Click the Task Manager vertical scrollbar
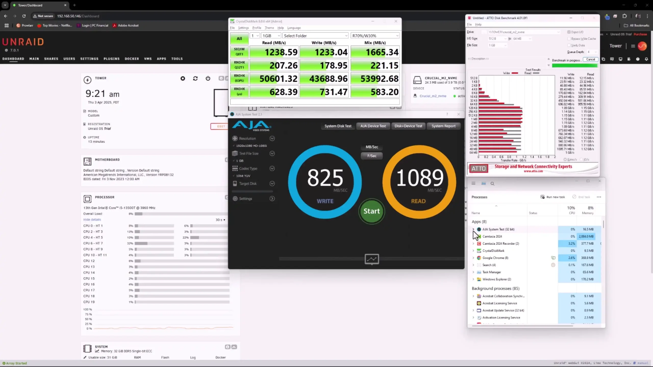Image resolution: width=653 pixels, height=367 pixels. (603, 224)
